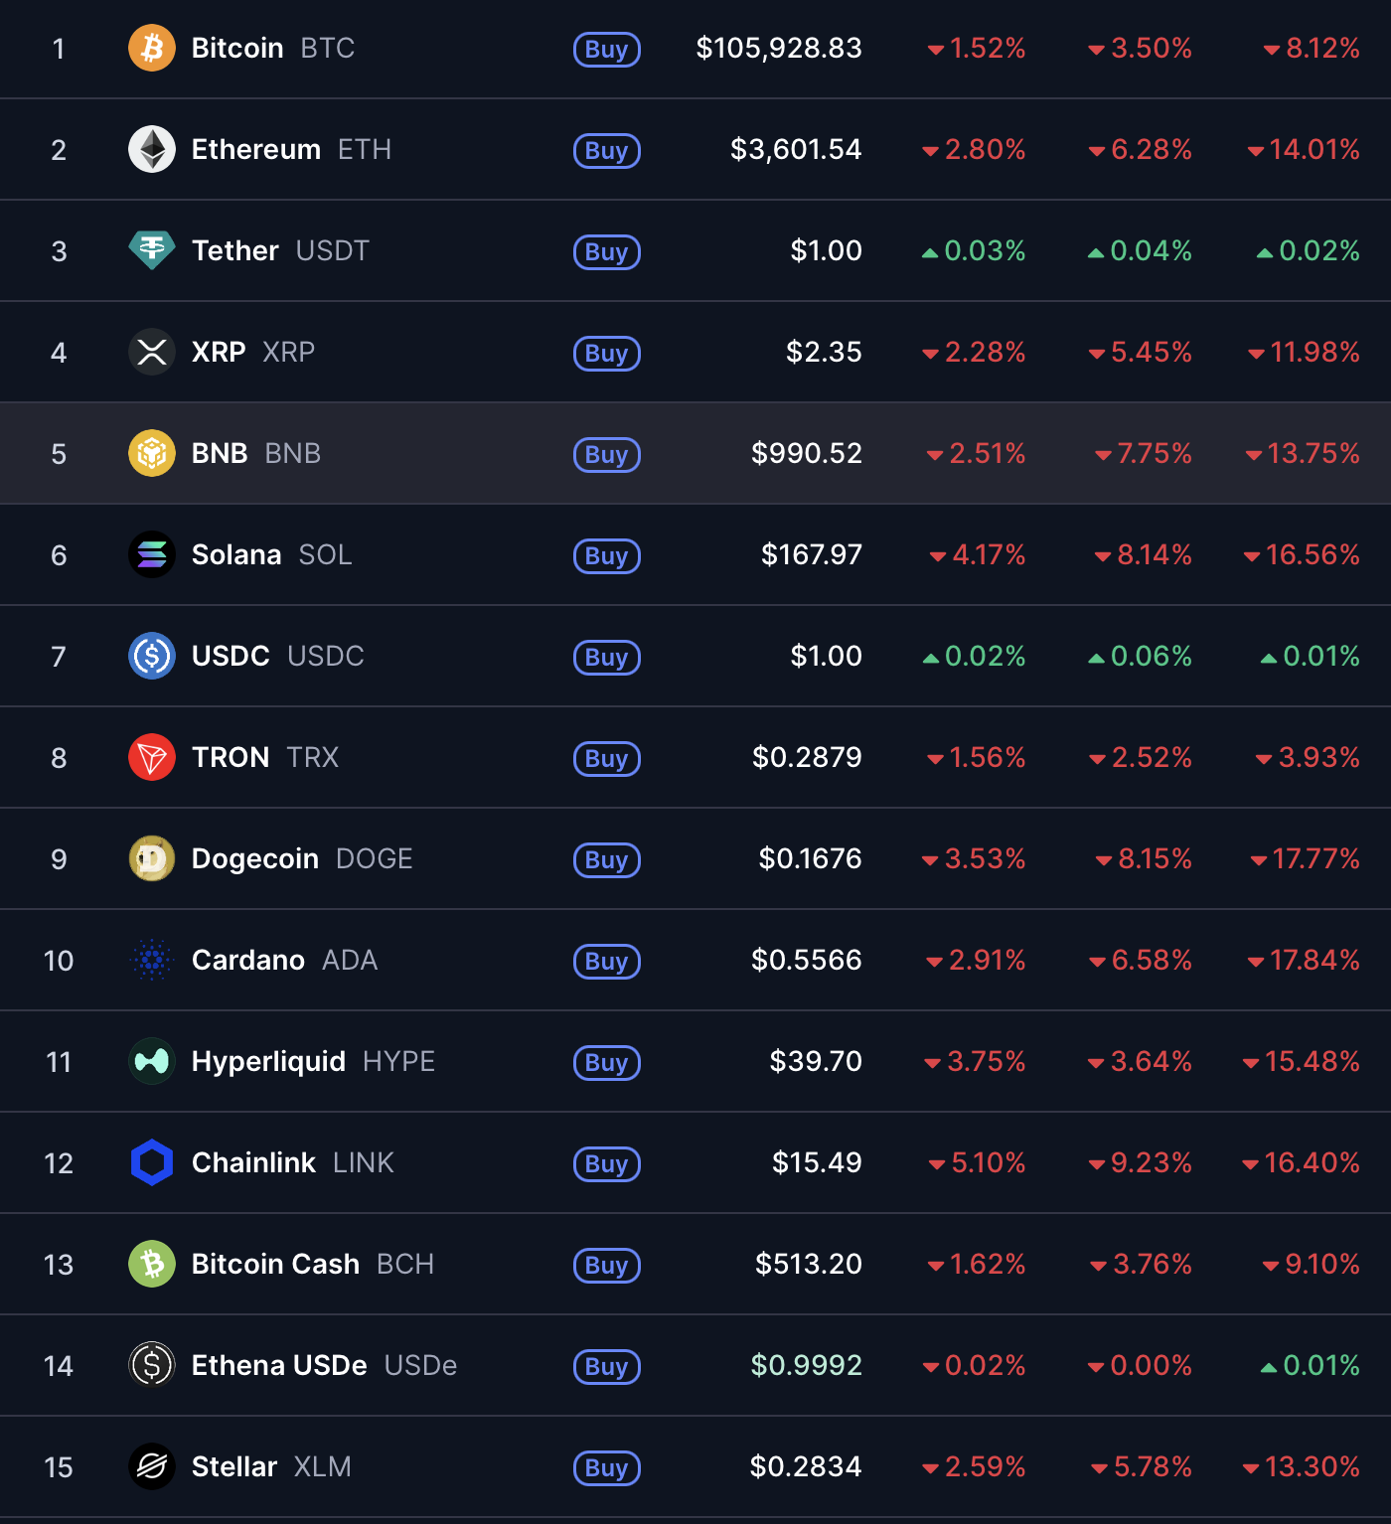1391x1524 pixels.
Task: Click the XRP logo icon
Action: pos(152,352)
